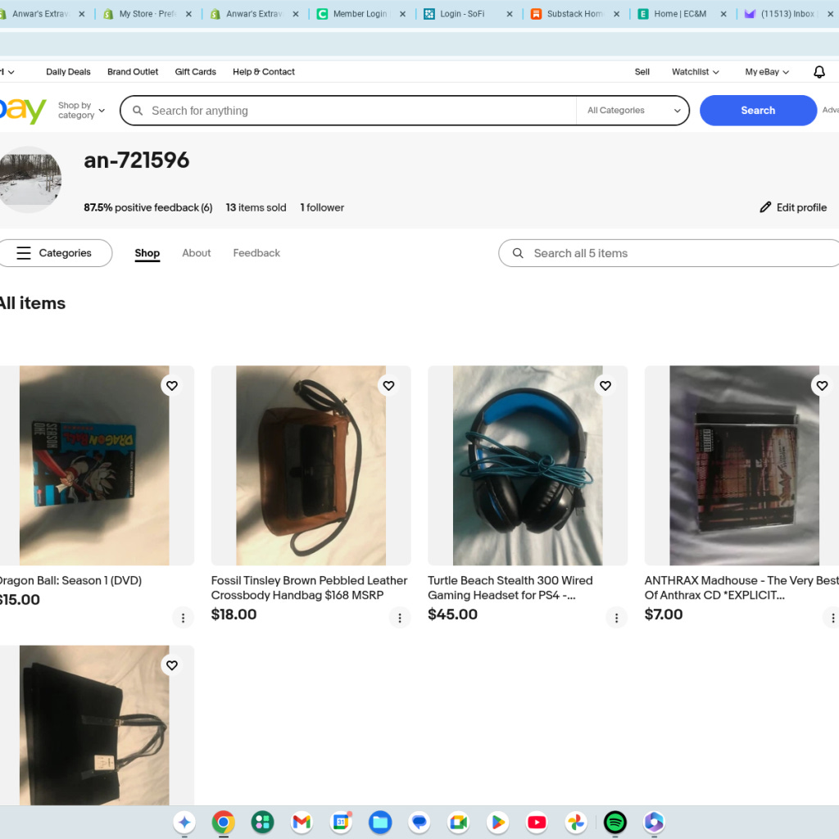This screenshot has height=839, width=839.
Task: Expand the My eBay dropdown
Action: pos(767,72)
